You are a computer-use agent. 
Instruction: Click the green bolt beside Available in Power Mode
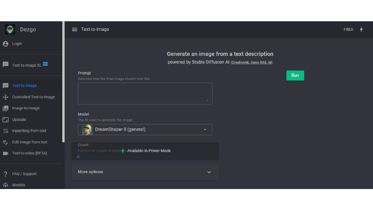click(123, 151)
